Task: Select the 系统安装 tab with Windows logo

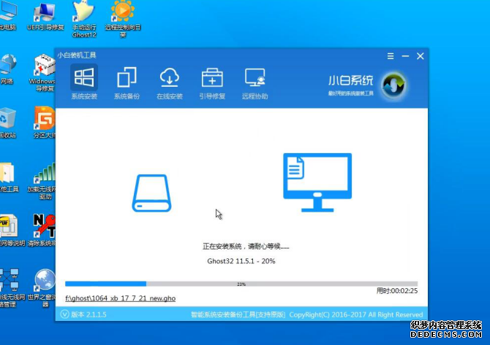Action: [x=84, y=82]
